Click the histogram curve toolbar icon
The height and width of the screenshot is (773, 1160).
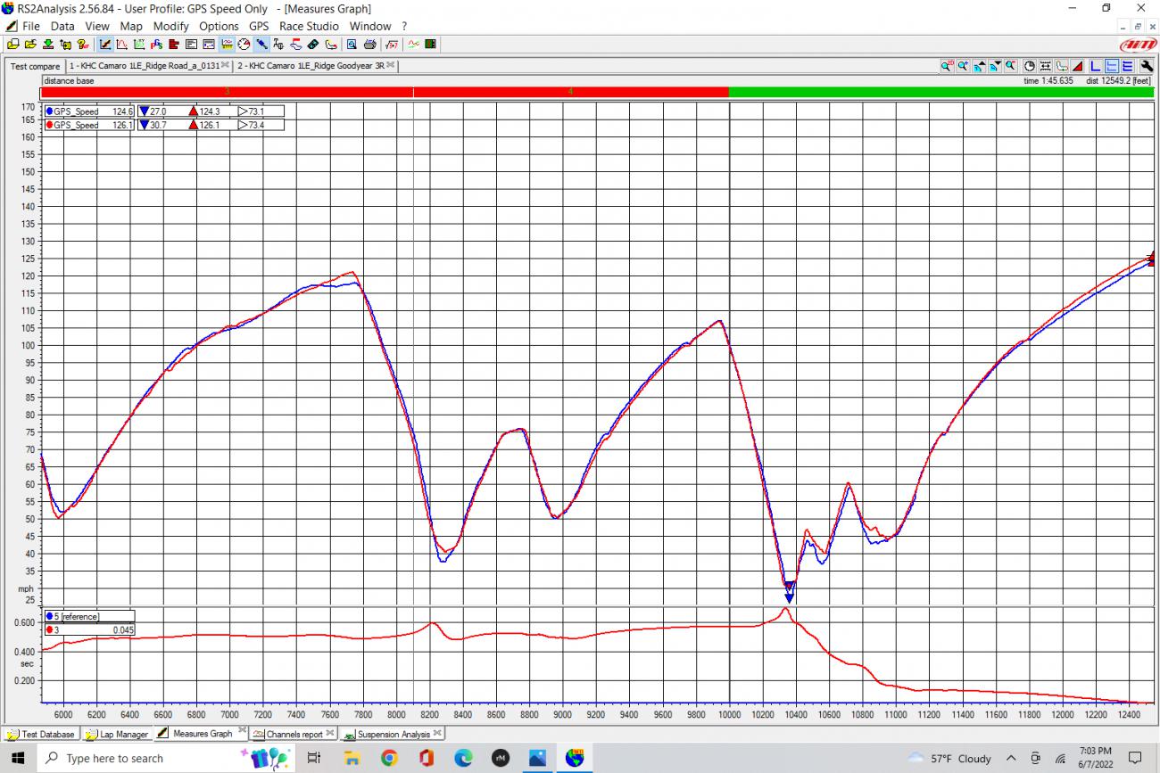point(122,44)
